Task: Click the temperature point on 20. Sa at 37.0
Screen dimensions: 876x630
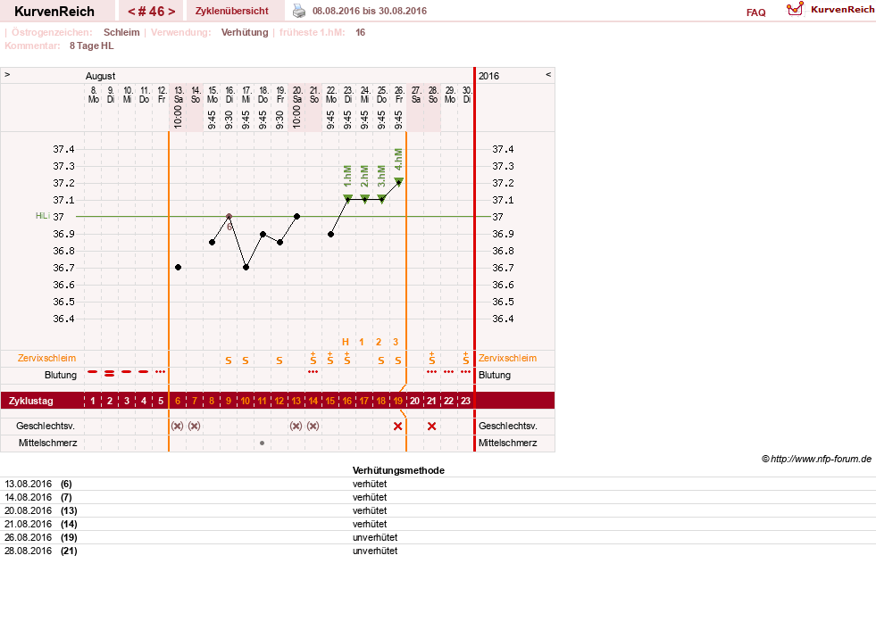Action: click(x=297, y=216)
